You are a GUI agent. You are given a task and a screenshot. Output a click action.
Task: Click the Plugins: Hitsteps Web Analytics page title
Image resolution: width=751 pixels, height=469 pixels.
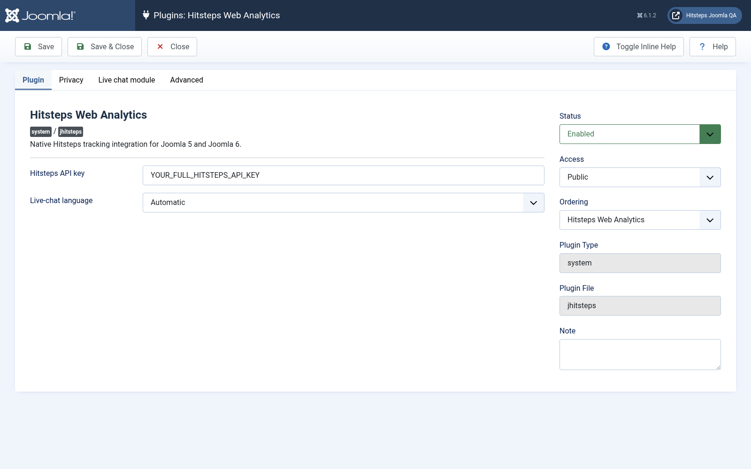(x=217, y=15)
